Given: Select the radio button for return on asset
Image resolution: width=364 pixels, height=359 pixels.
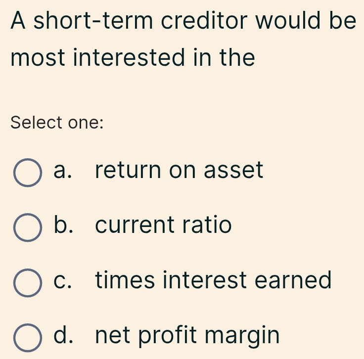Looking at the screenshot, I should [27, 173].
